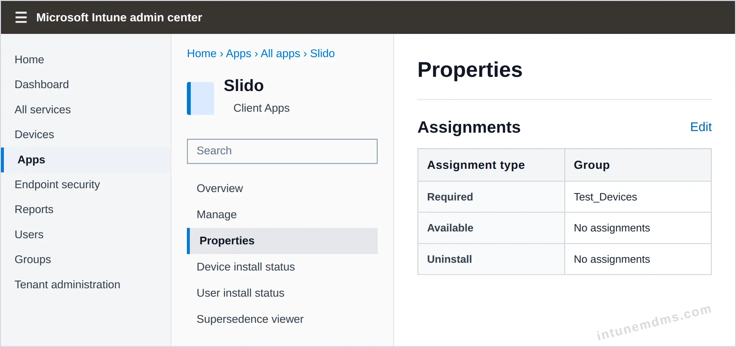Click Edit next to Assignments
Viewport: 736px width, 347px height.
700,127
